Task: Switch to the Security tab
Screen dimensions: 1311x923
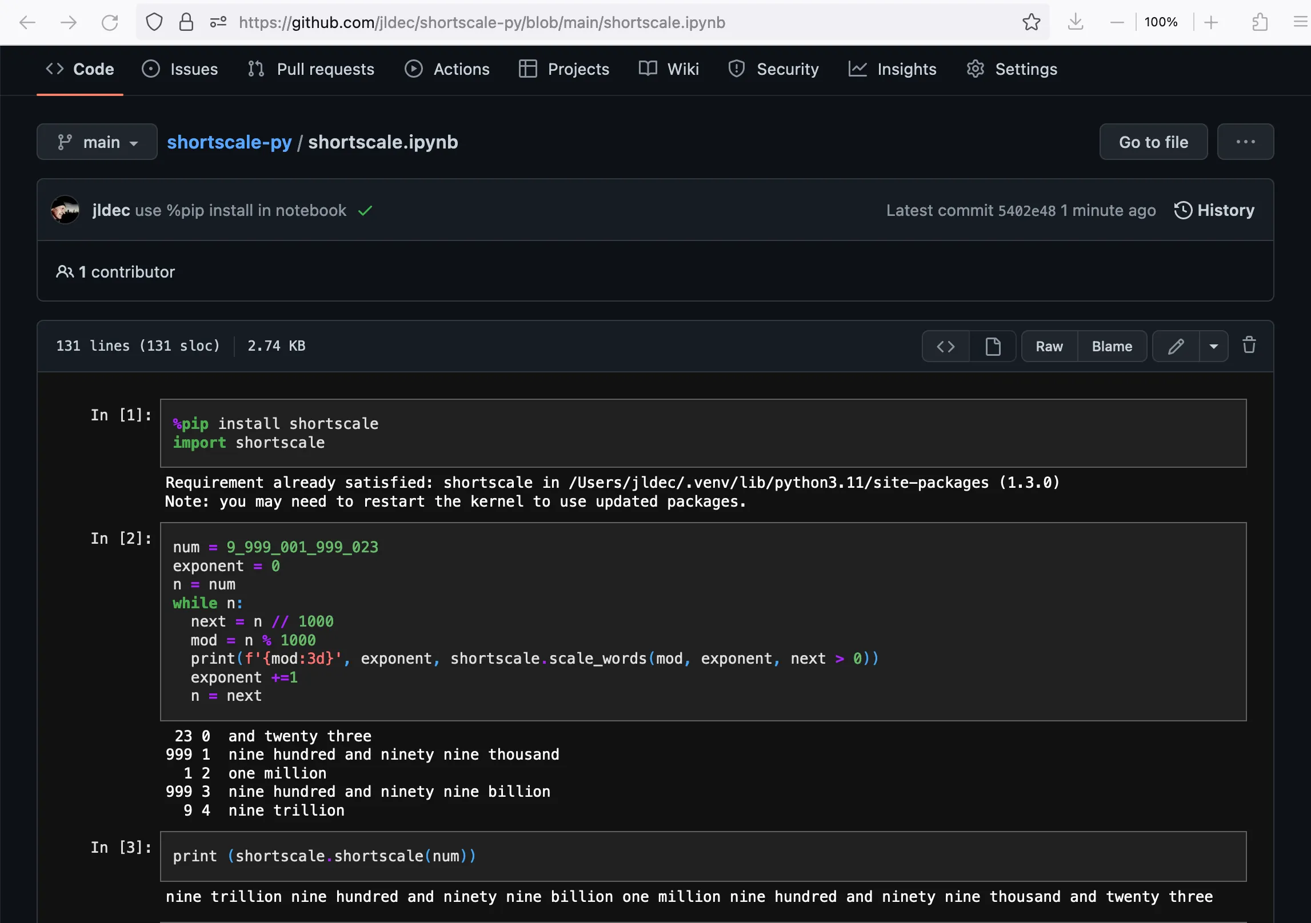Action: (773, 69)
